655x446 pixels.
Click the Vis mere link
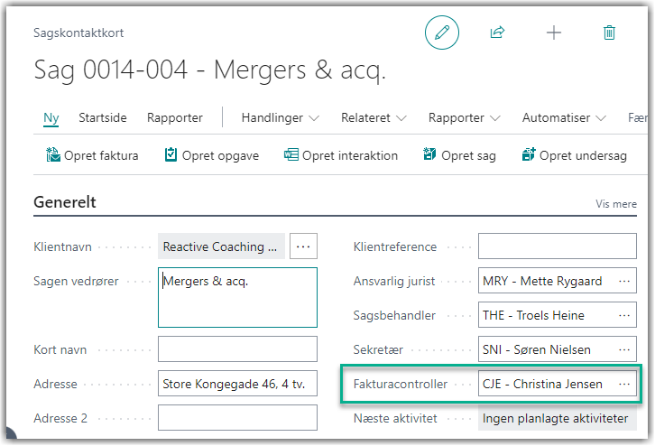[x=616, y=204]
